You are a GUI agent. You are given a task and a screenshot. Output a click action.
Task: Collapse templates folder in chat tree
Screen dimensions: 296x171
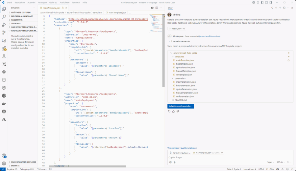pos(173,57)
